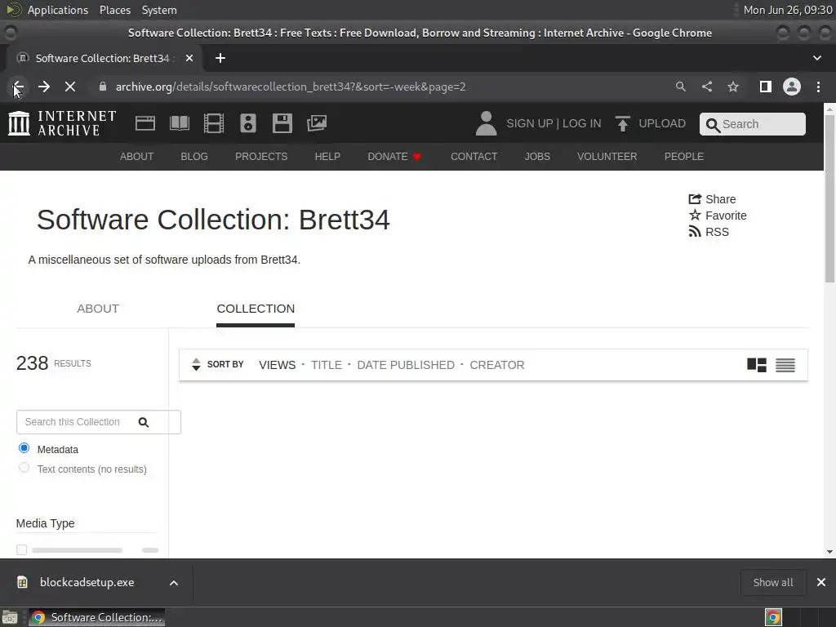Open the Audio speaker icon
Viewport: 836px width, 627px height.
click(248, 123)
